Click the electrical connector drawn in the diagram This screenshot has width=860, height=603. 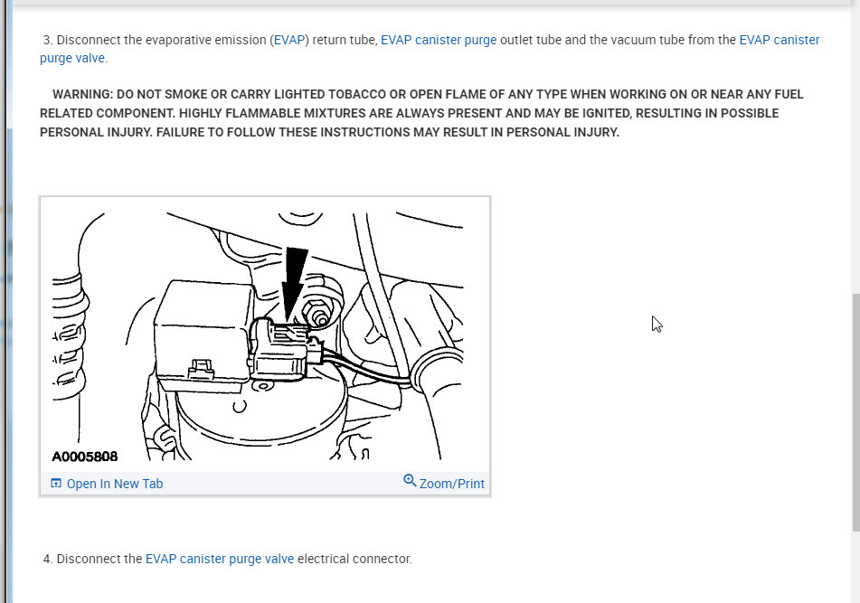point(279,350)
